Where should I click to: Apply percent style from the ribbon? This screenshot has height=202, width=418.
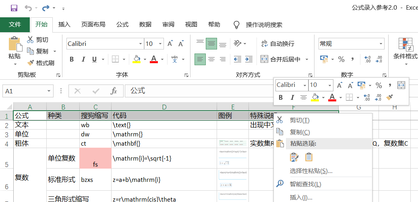[341, 59]
